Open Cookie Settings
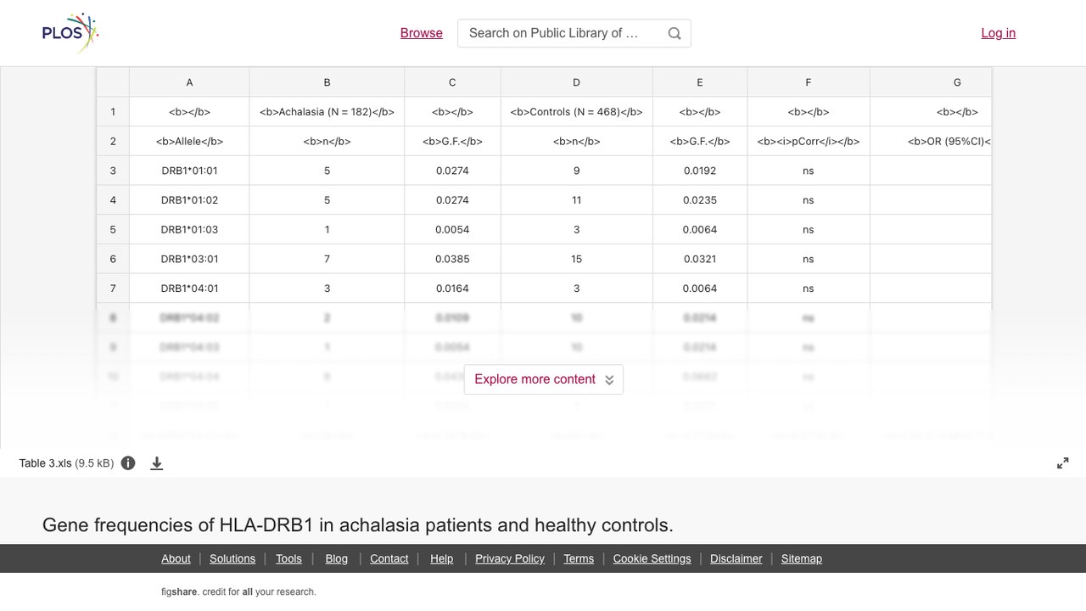This screenshot has height=611, width=1086. point(652,558)
